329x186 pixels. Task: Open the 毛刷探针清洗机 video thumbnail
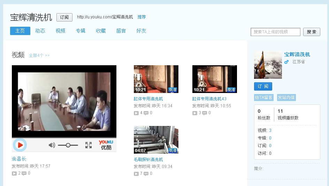pyautogui.click(x=156, y=140)
